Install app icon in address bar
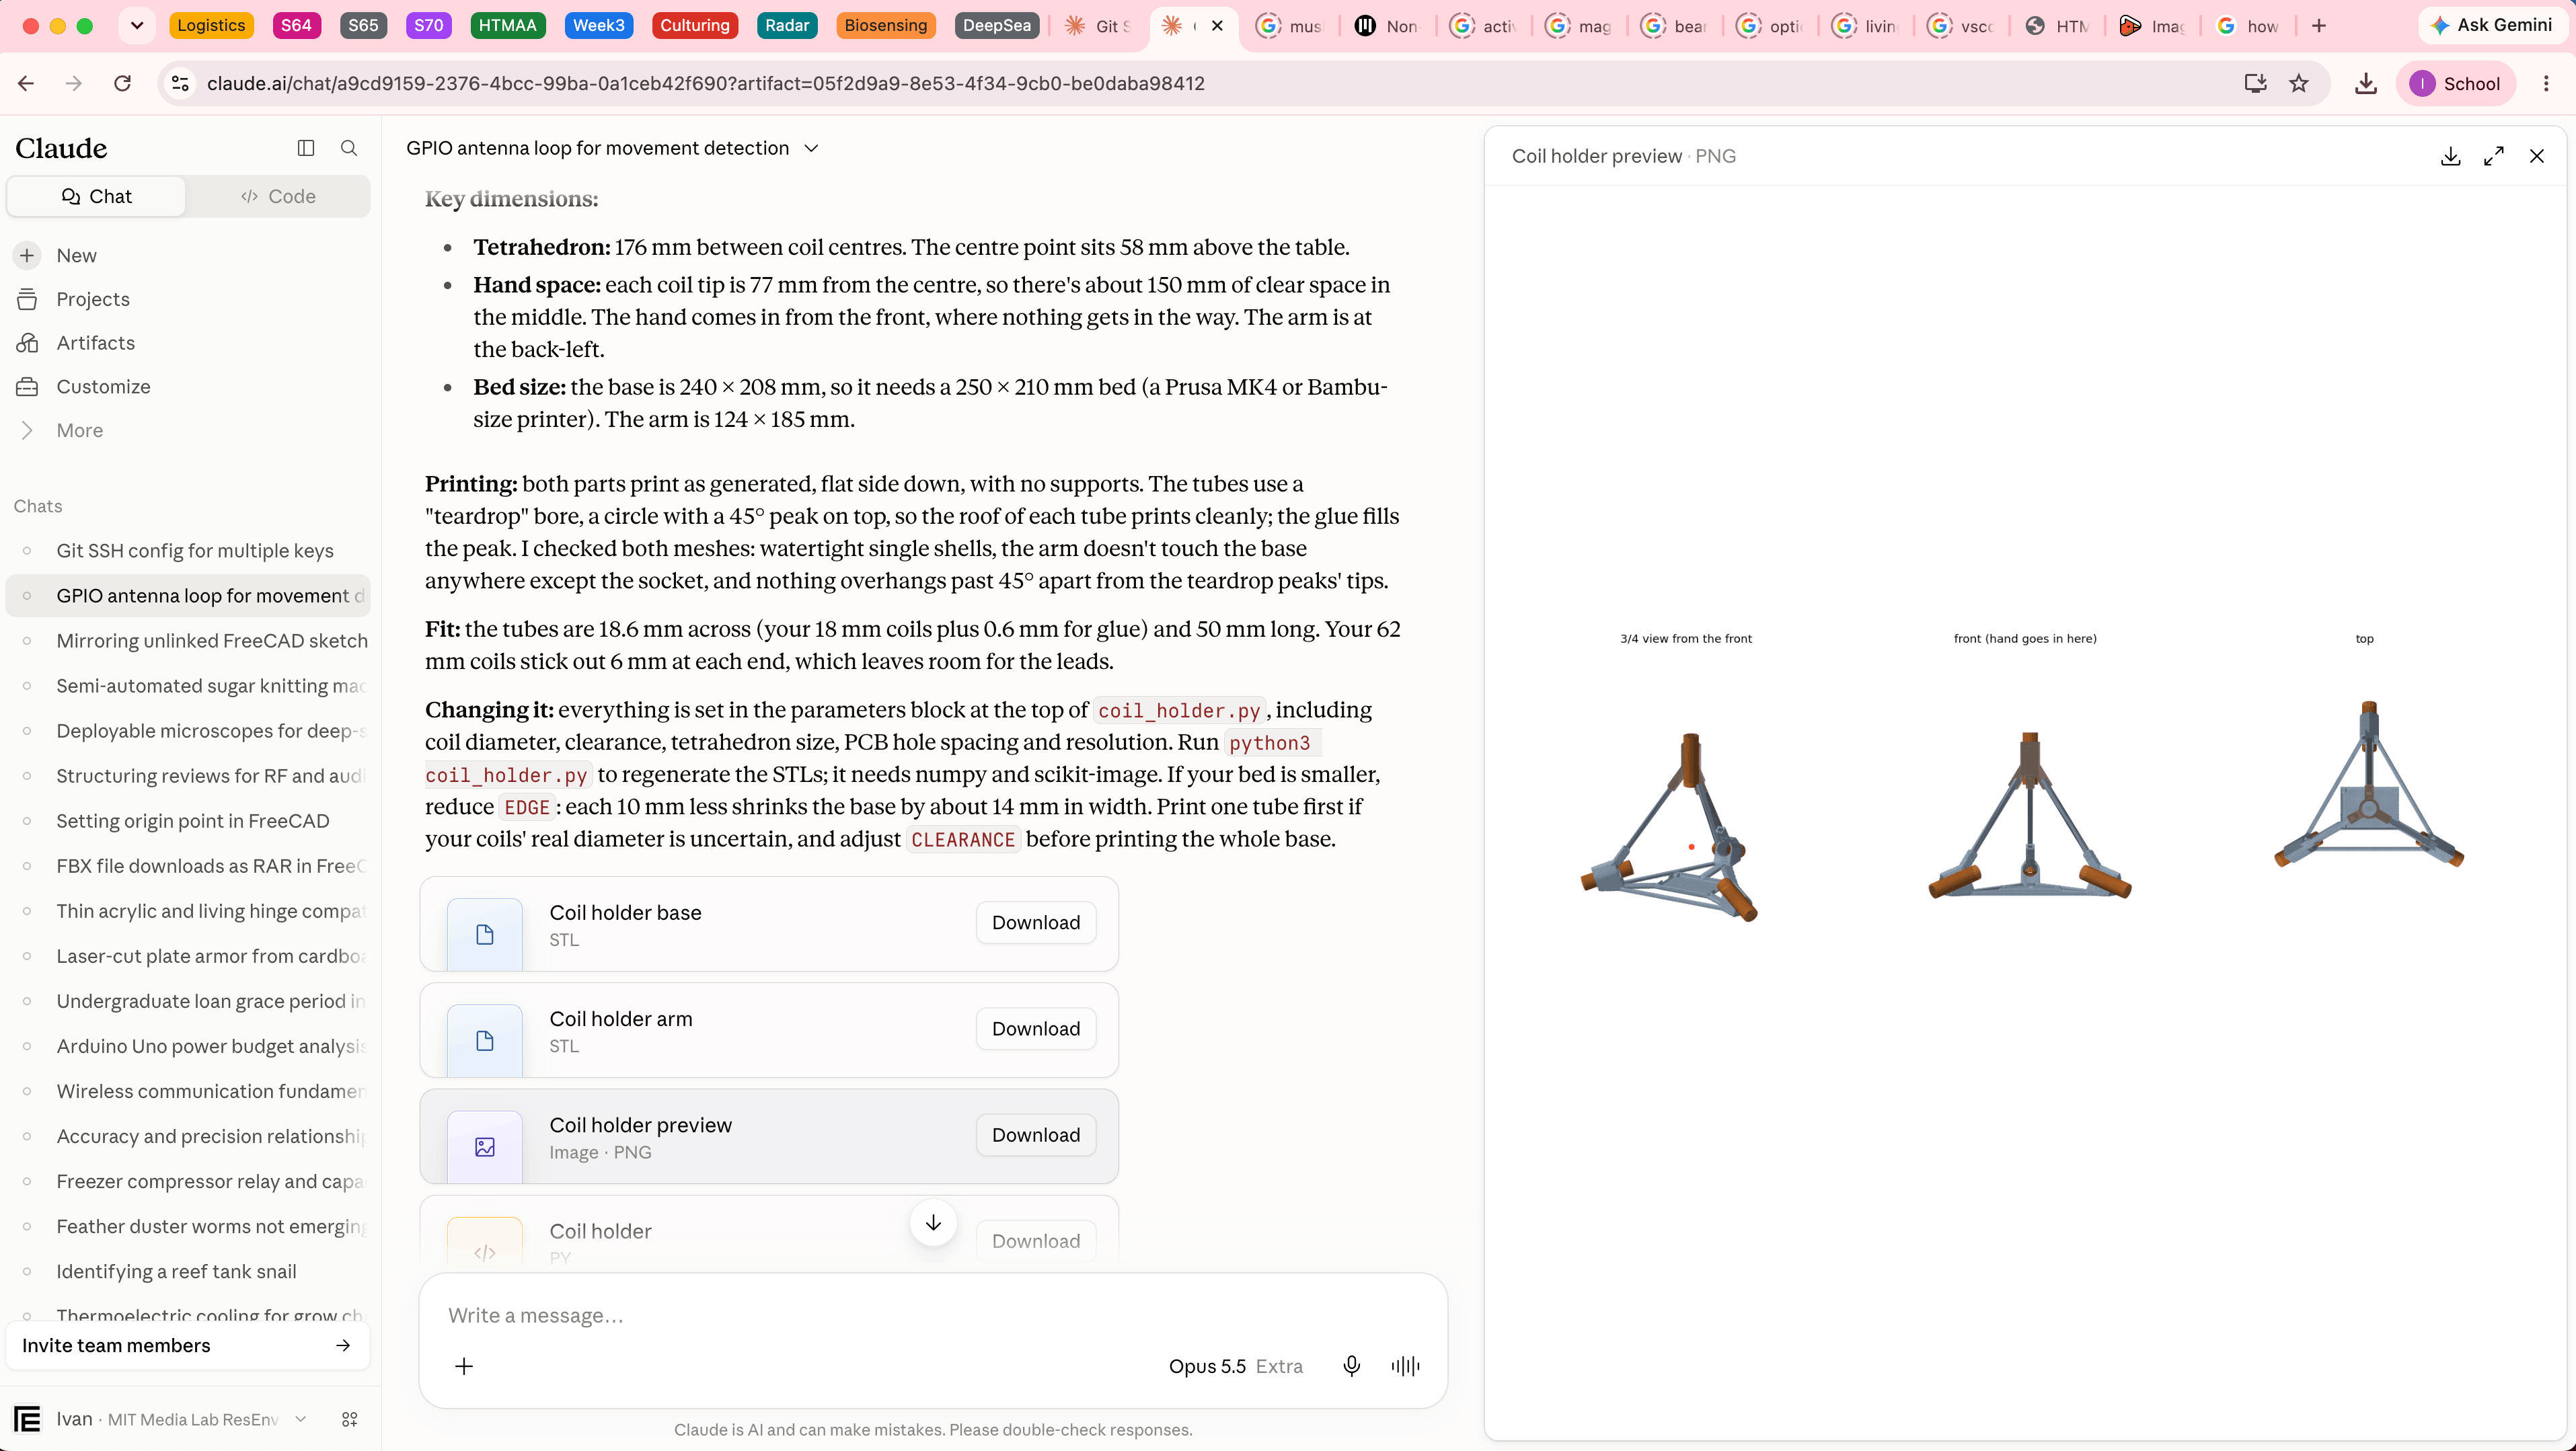This screenshot has height=1451, width=2576. [2255, 83]
